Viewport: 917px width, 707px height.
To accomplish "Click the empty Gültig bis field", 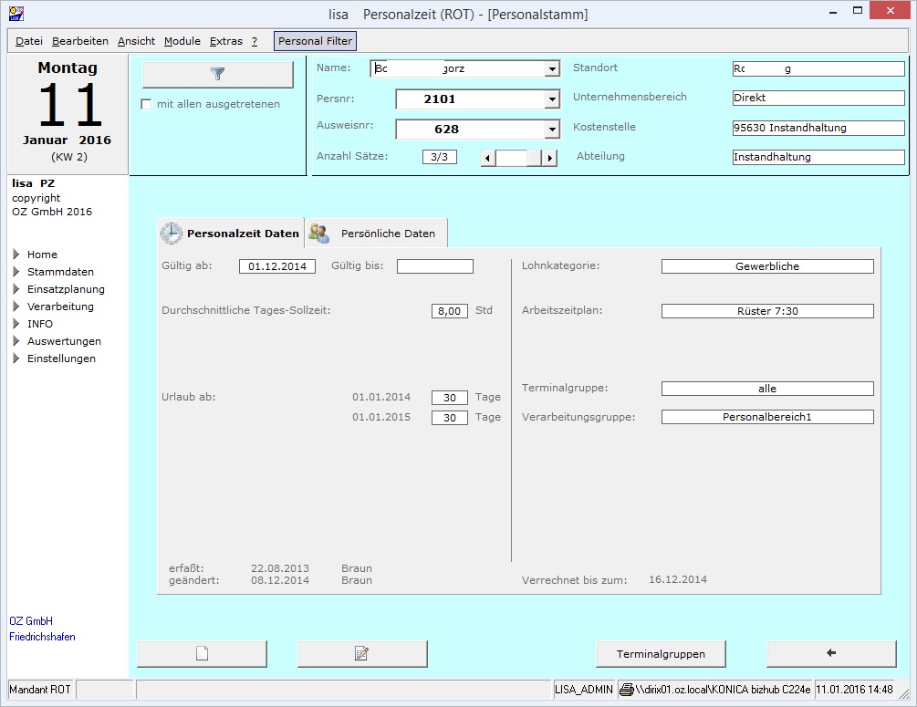I will point(435,266).
